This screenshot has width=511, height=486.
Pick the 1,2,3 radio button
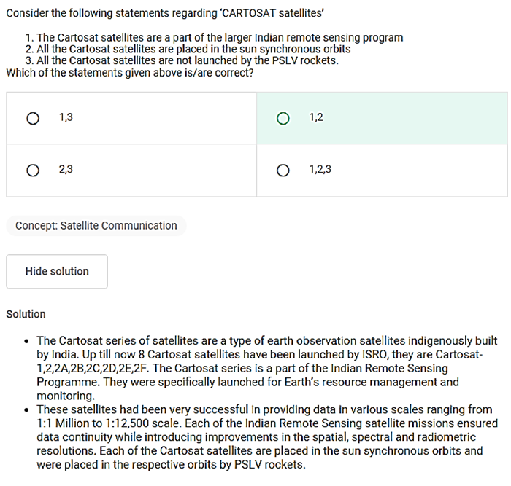coord(283,171)
